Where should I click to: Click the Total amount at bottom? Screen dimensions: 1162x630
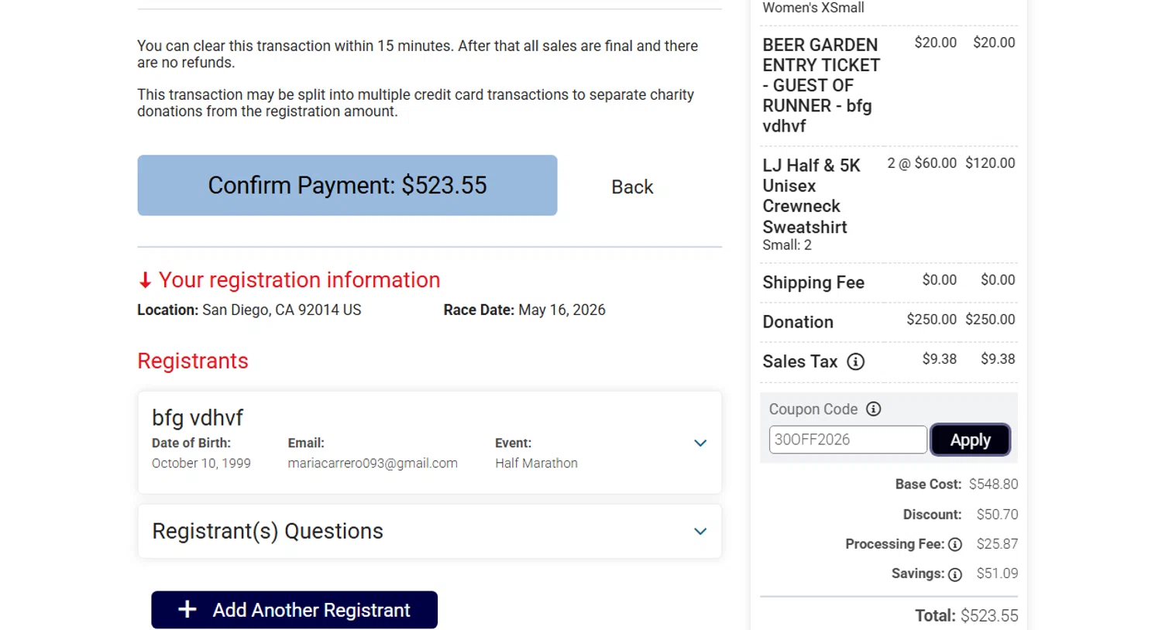tap(988, 616)
